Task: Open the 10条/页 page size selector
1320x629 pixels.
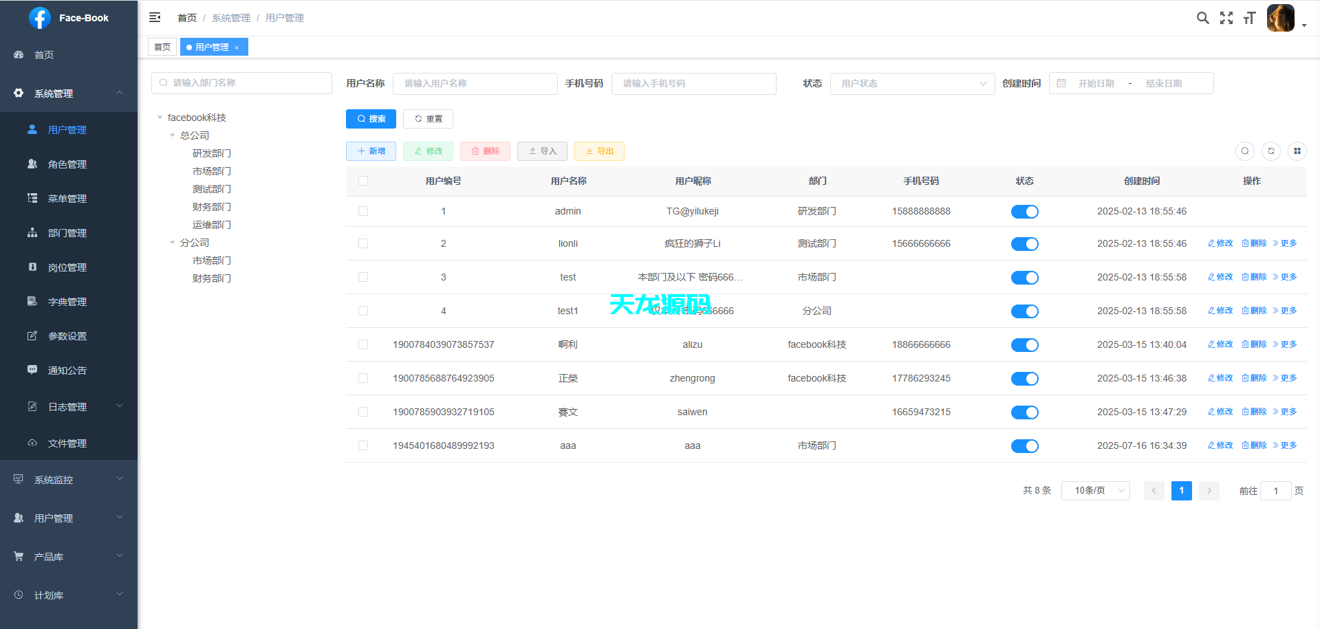Action: (x=1095, y=490)
